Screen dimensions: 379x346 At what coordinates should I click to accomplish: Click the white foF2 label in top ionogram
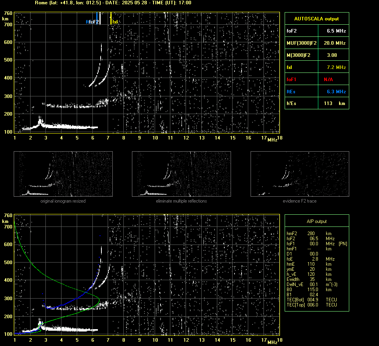pos(94,22)
